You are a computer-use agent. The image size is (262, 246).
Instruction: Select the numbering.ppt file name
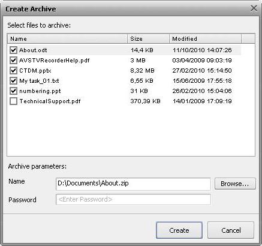[40, 91]
